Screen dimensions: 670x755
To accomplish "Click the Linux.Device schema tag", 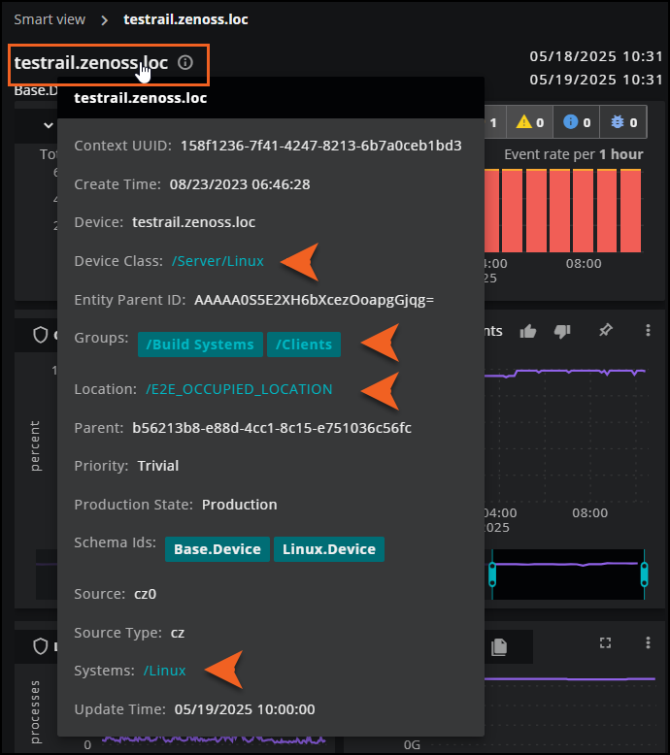I will pos(329,549).
